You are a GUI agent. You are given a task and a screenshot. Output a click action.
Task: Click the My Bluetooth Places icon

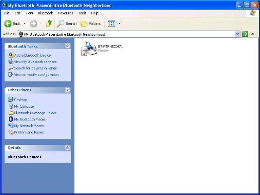point(11,119)
